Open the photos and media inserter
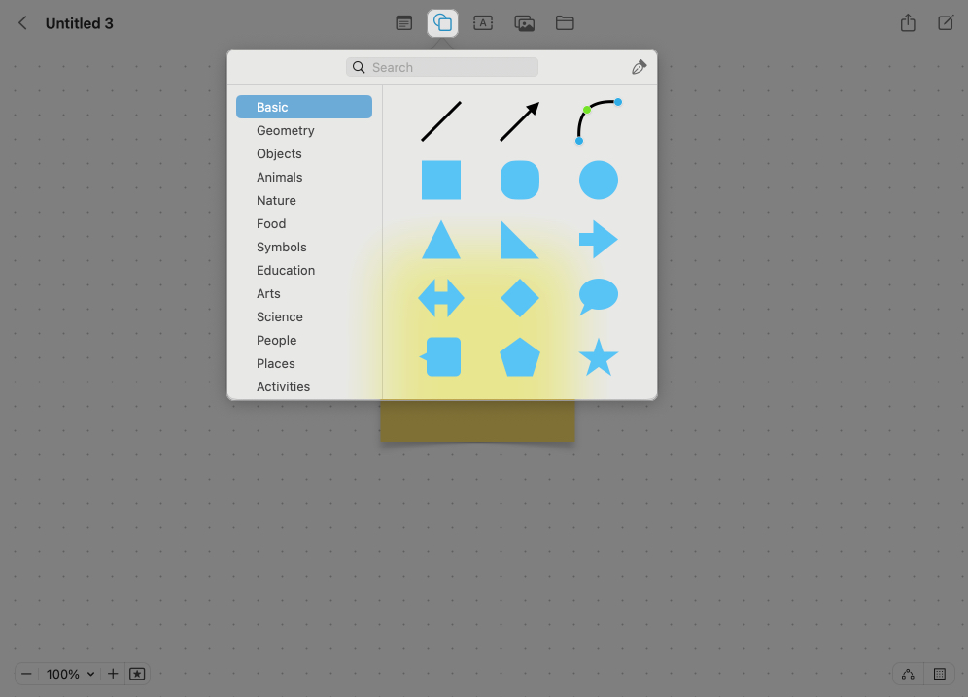This screenshot has width=968, height=697. tap(525, 22)
